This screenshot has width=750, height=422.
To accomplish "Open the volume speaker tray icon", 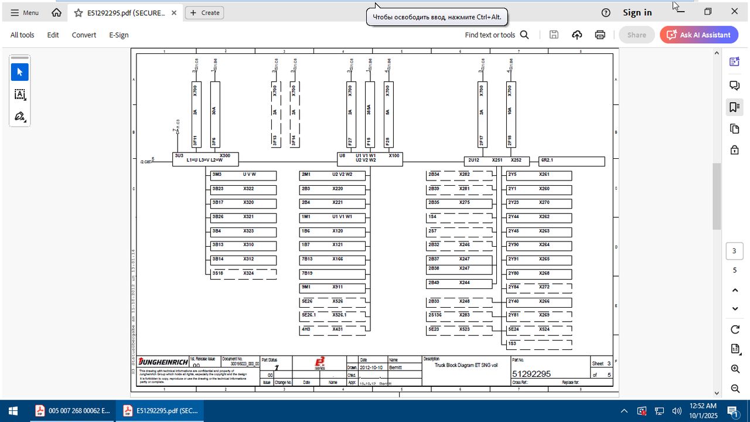I will click(x=677, y=411).
